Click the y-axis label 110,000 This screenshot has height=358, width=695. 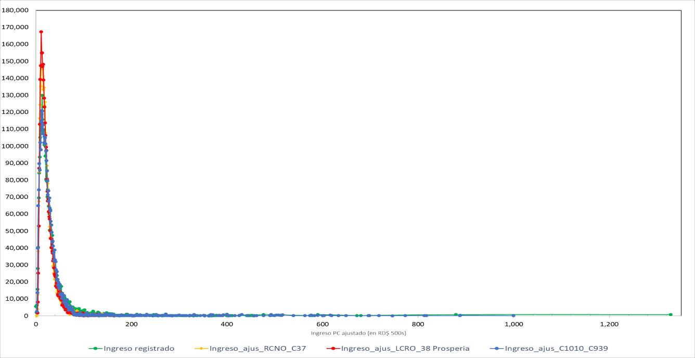15,129
